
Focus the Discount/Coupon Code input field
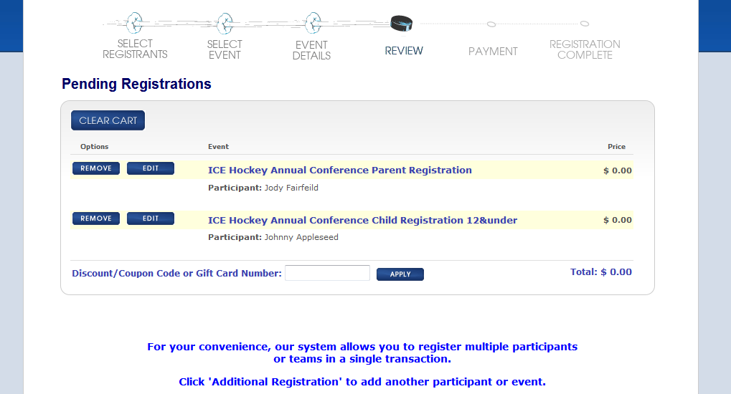[327, 273]
